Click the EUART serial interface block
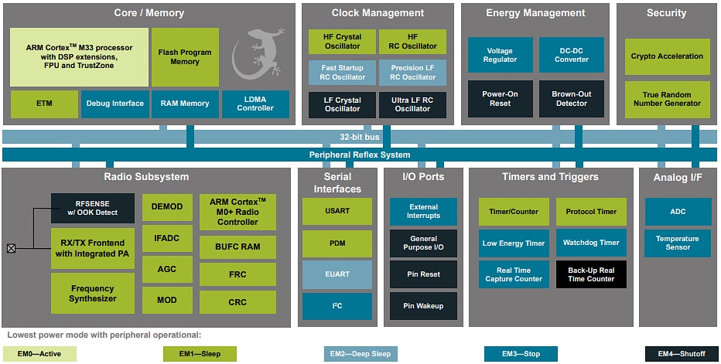 [x=337, y=274]
